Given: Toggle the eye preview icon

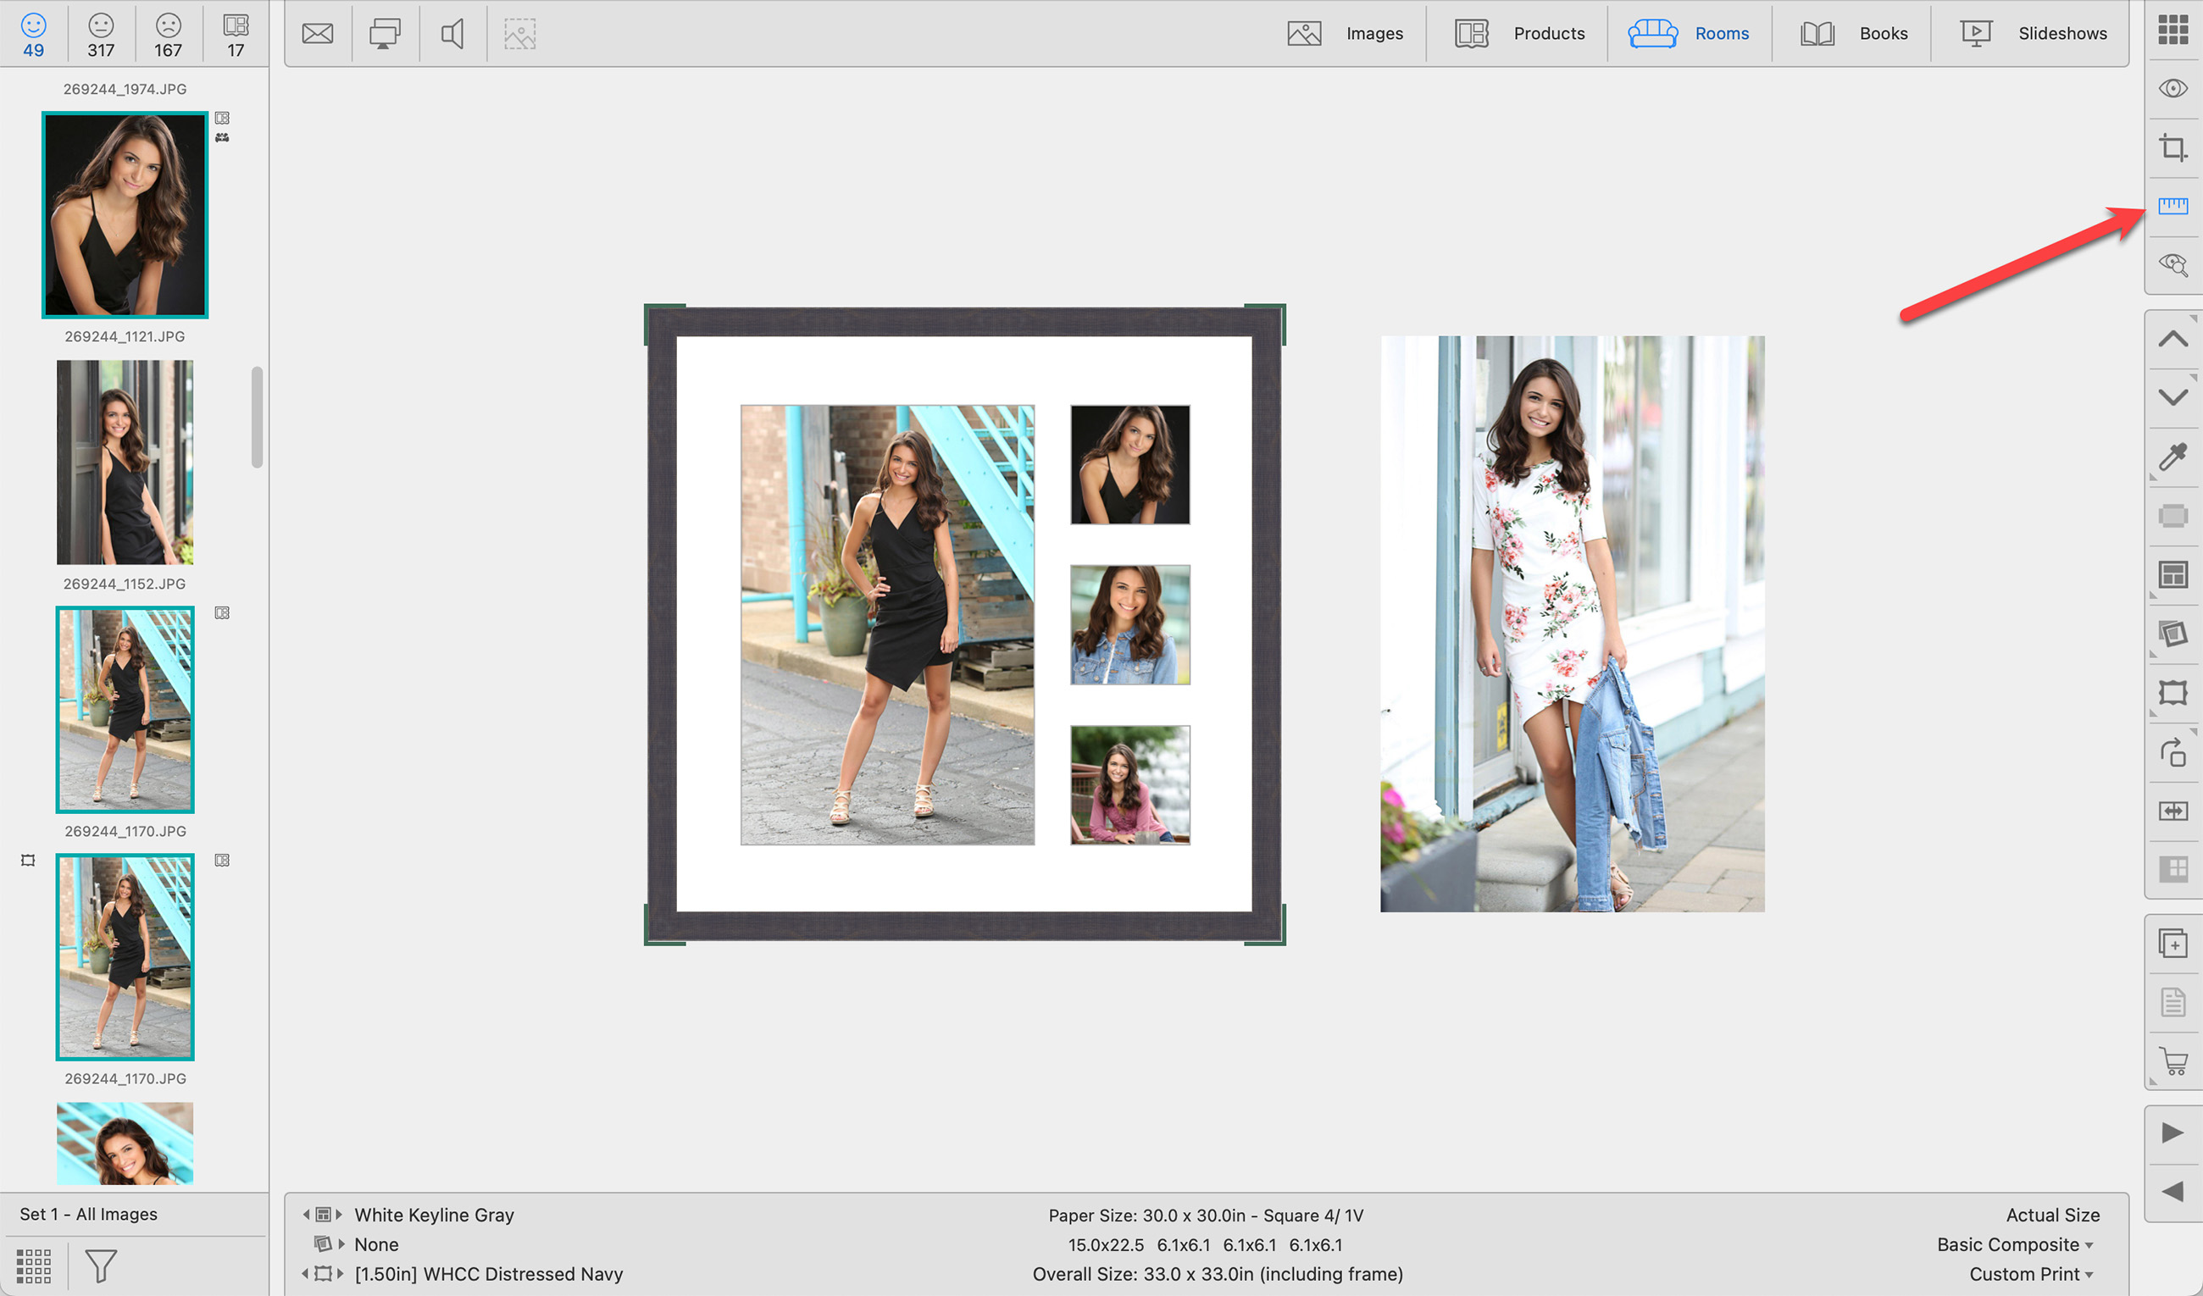Looking at the screenshot, I should pos(2172,88).
